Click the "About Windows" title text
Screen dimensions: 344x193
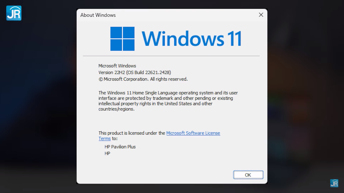(98, 15)
